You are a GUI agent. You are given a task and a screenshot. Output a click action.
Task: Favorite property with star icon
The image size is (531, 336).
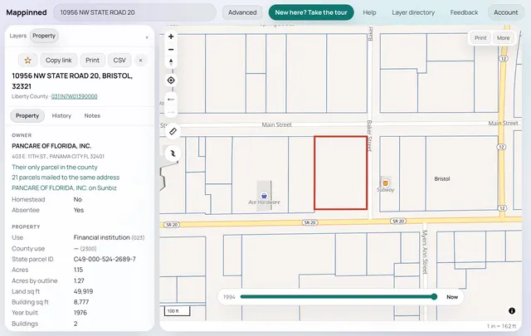pos(27,61)
